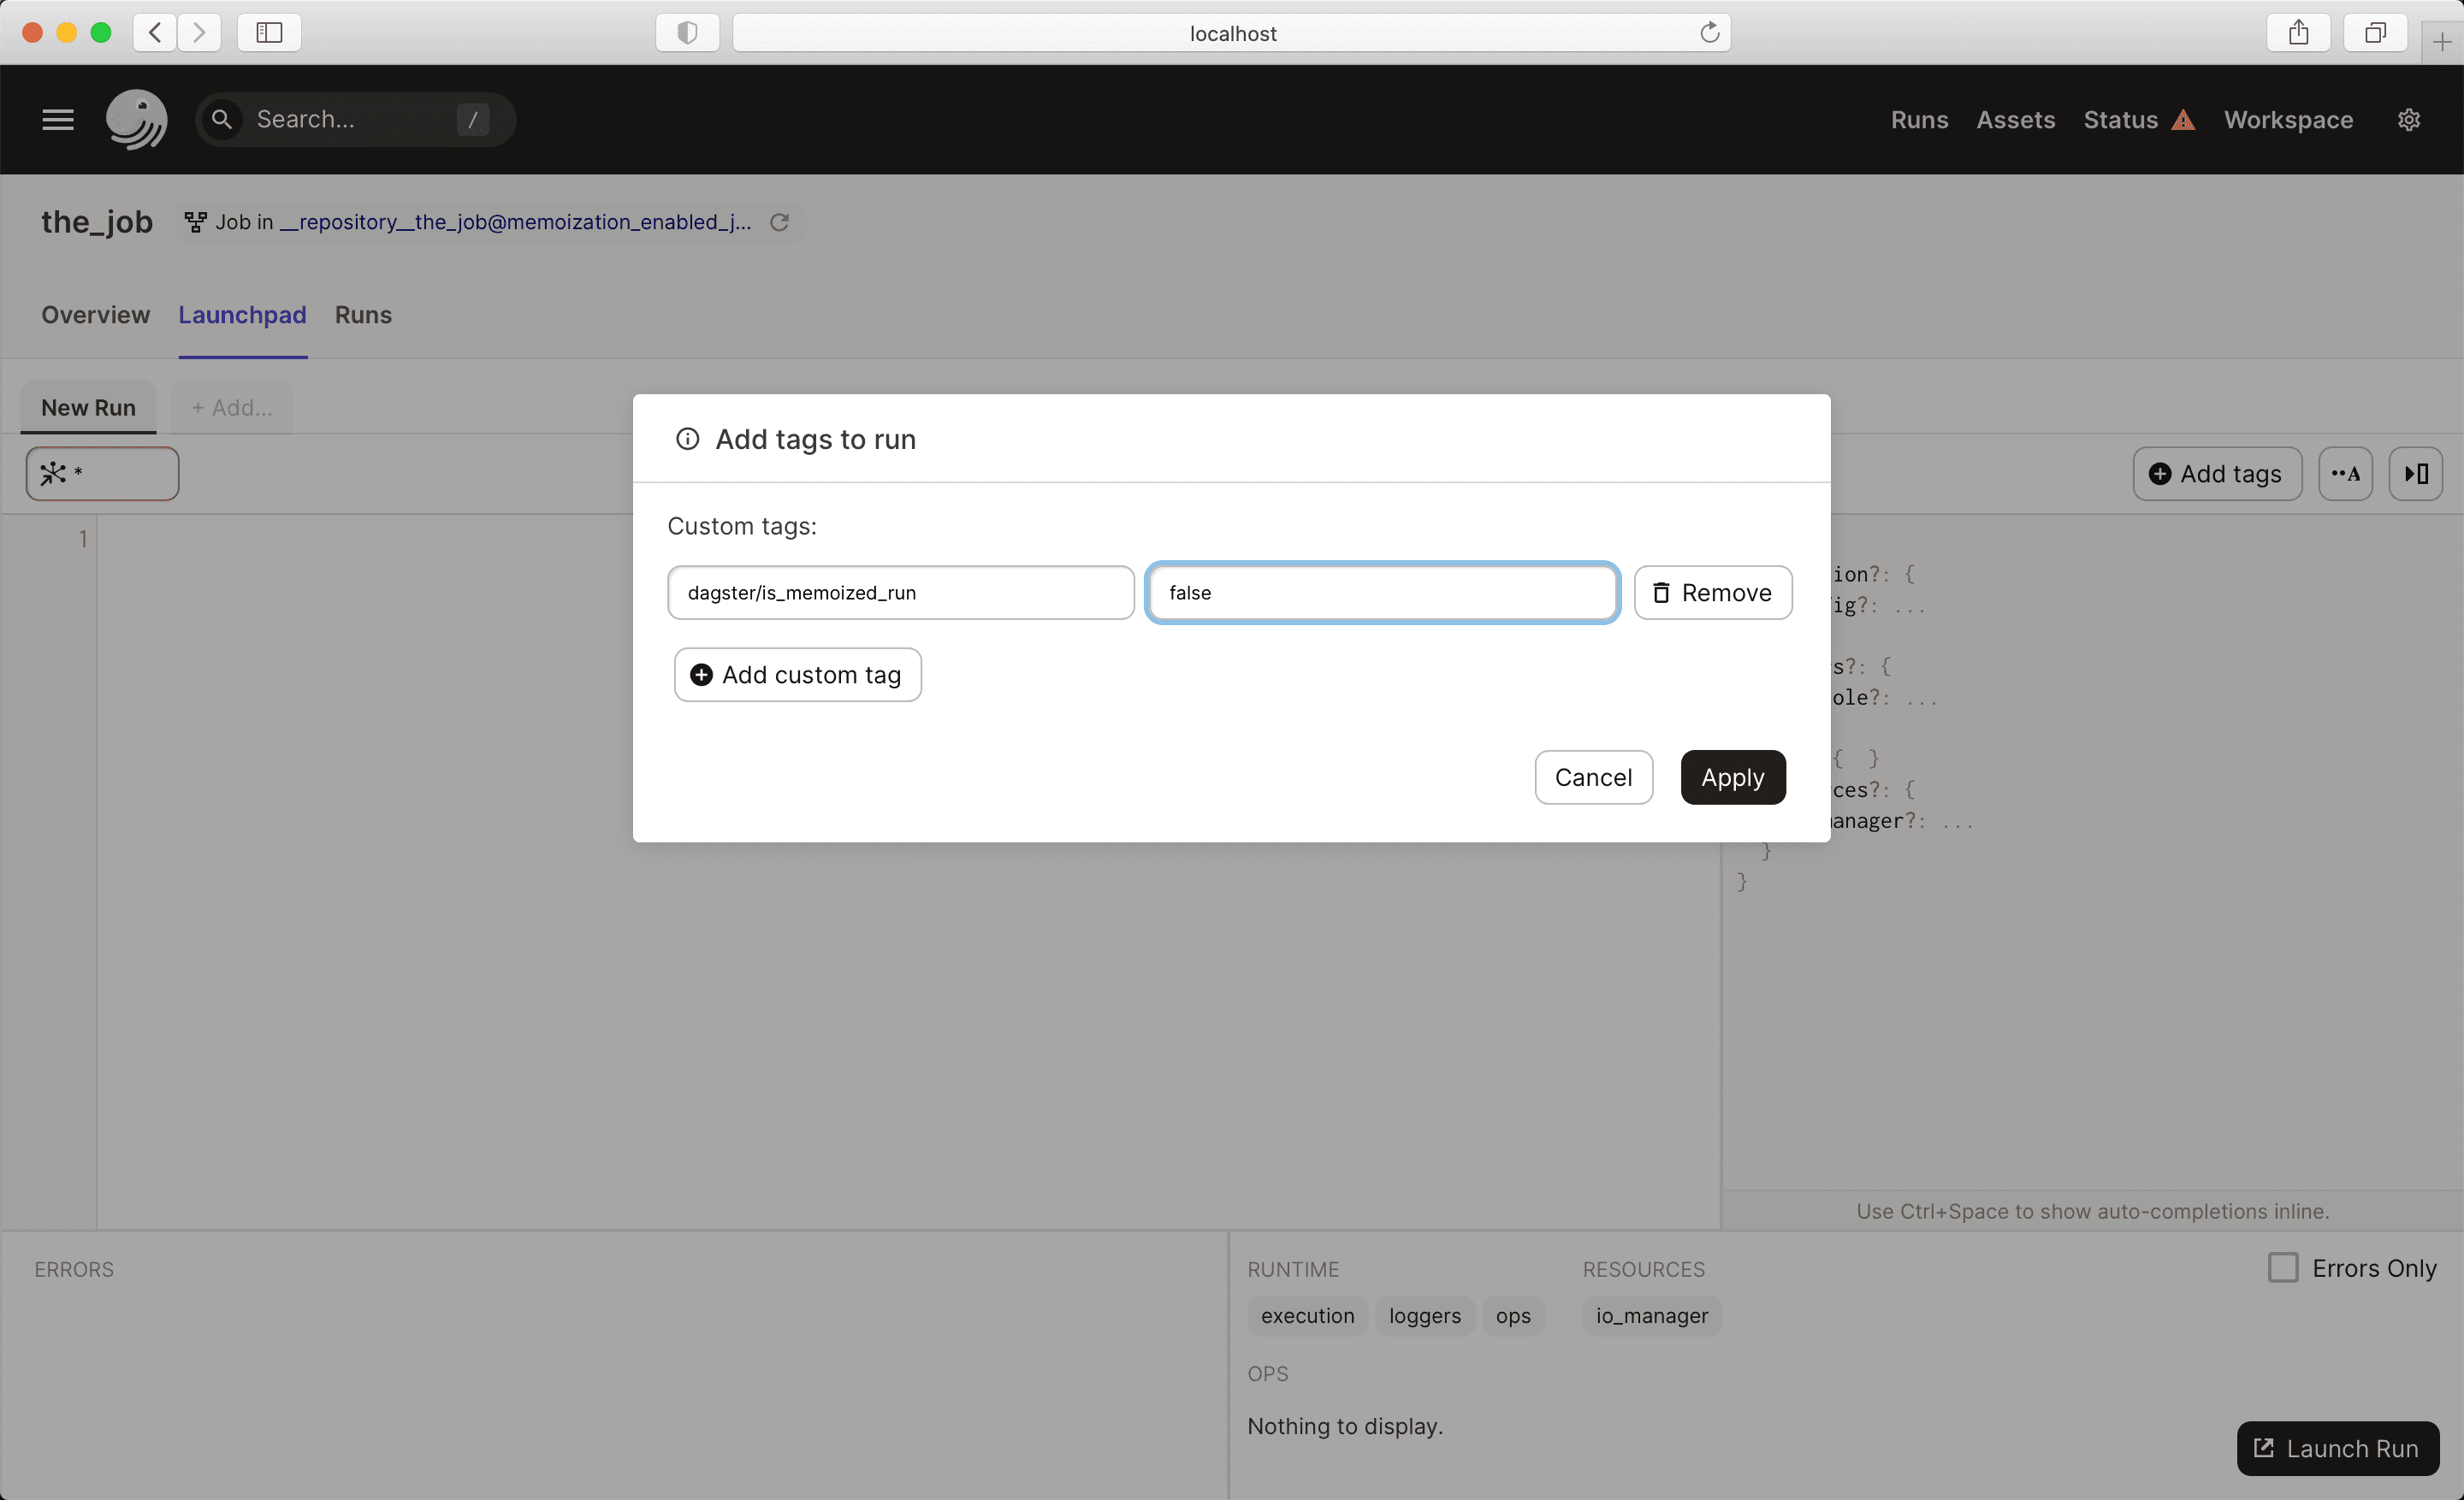The image size is (2464, 1500).
Task: Click the op selection asterisk field
Action: point(102,474)
